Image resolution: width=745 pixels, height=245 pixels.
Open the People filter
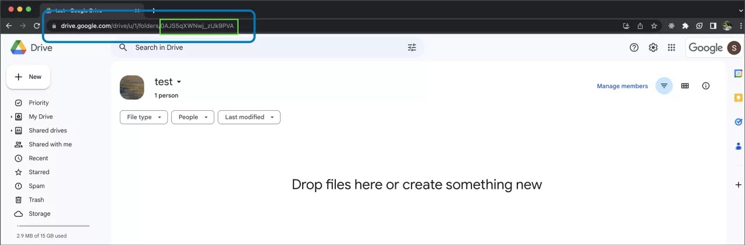click(x=193, y=117)
